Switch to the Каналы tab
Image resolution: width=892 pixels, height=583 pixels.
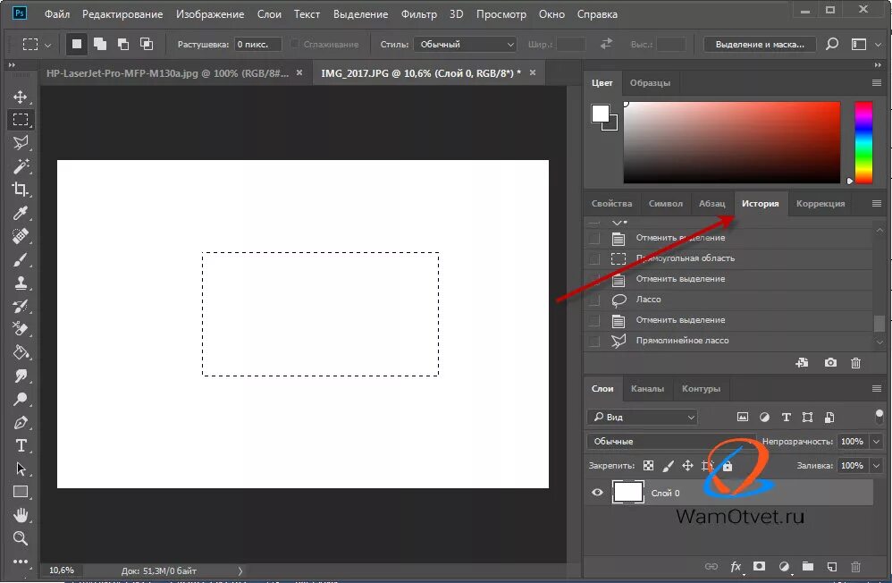tap(647, 389)
